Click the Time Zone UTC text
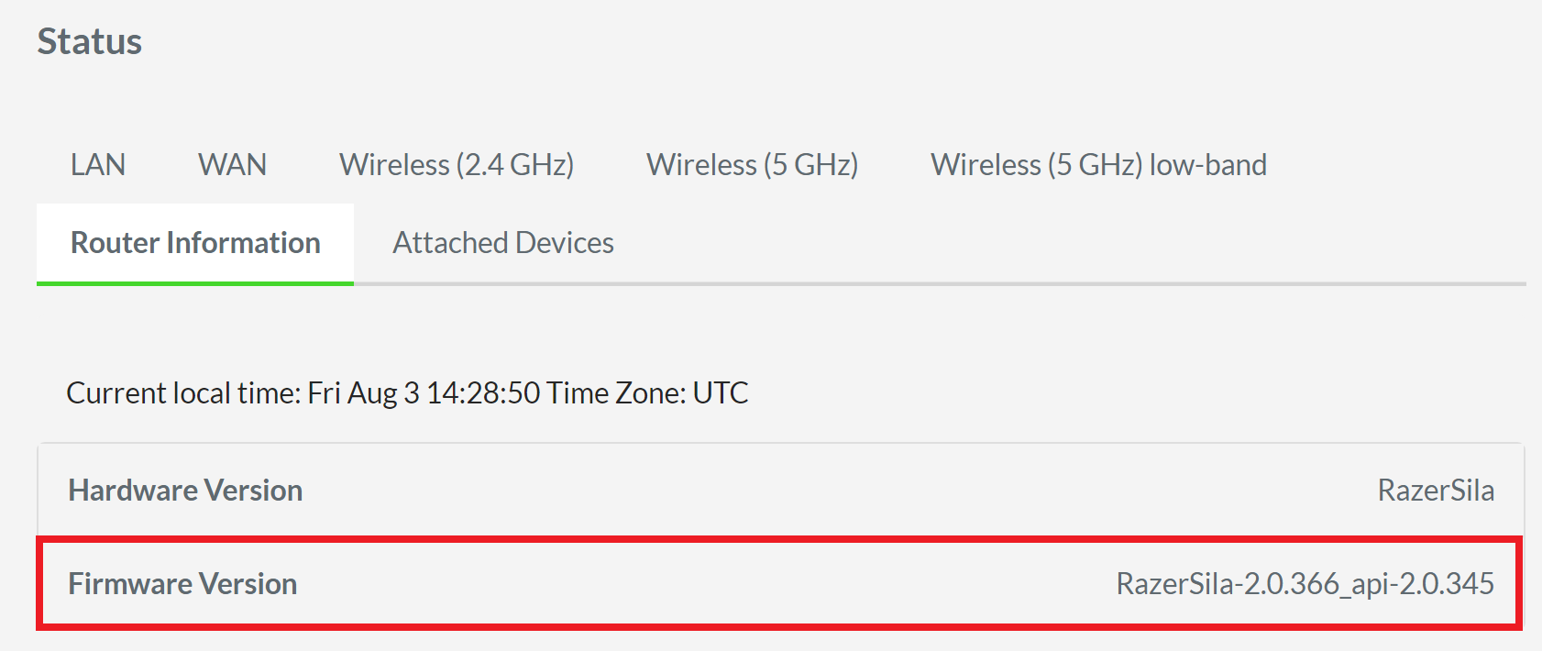 tap(646, 392)
